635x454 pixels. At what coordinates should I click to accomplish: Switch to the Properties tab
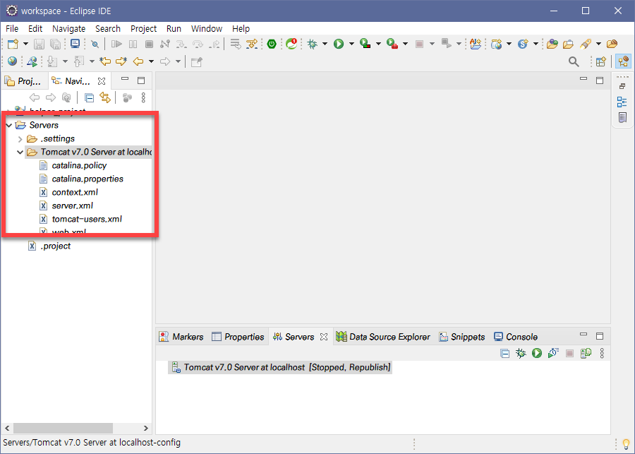[238, 337]
